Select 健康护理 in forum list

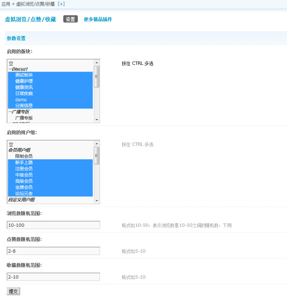50,81
